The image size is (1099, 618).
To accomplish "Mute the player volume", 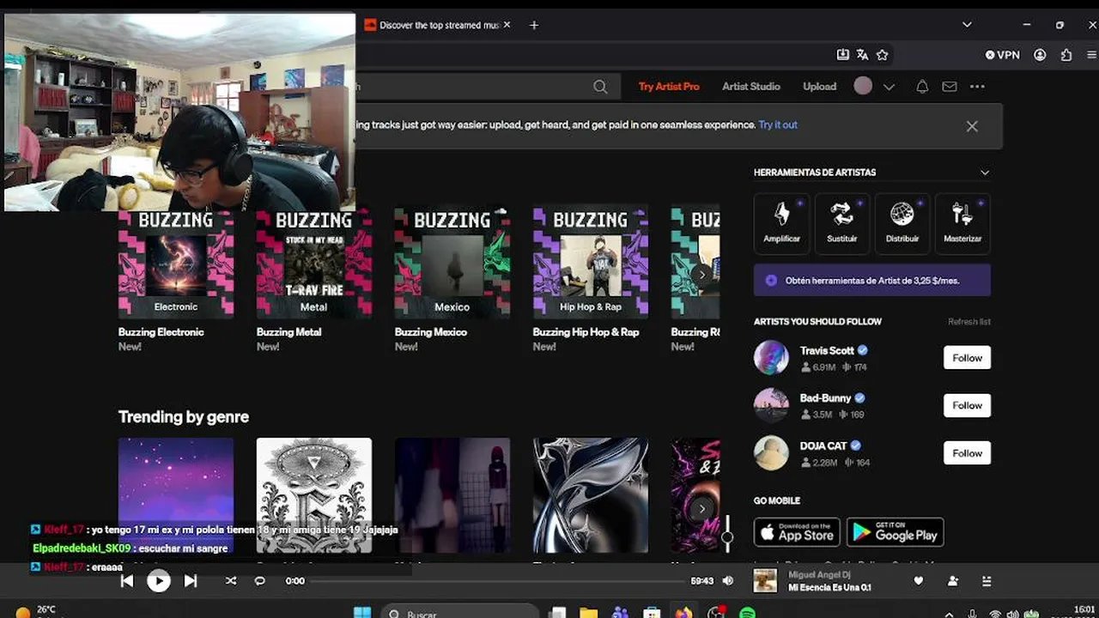I will point(728,581).
